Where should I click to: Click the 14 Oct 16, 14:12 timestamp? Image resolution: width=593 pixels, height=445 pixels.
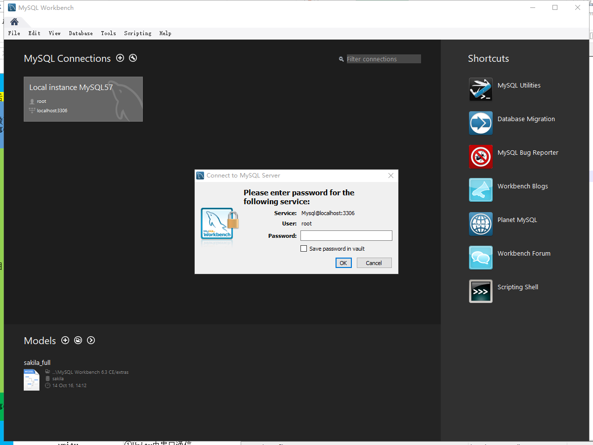[69, 386]
